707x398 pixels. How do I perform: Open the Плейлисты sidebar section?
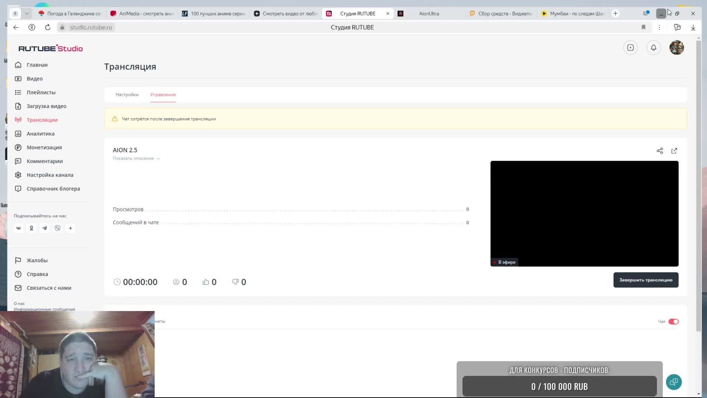click(x=41, y=92)
